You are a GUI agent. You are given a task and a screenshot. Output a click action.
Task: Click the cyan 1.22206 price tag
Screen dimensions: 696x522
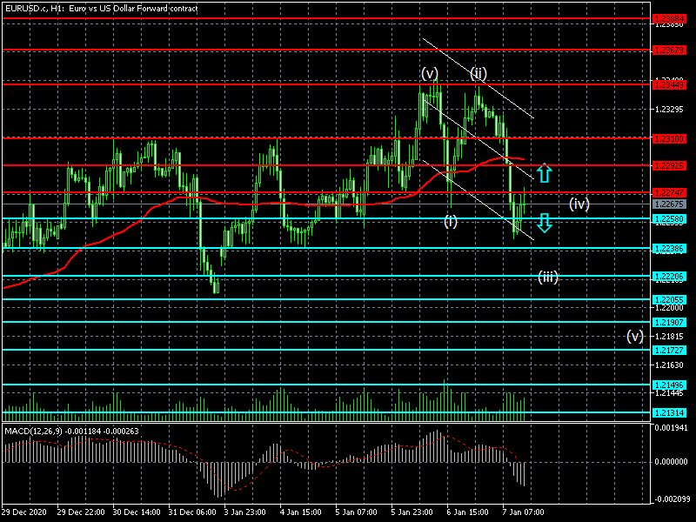pyautogui.click(x=669, y=277)
